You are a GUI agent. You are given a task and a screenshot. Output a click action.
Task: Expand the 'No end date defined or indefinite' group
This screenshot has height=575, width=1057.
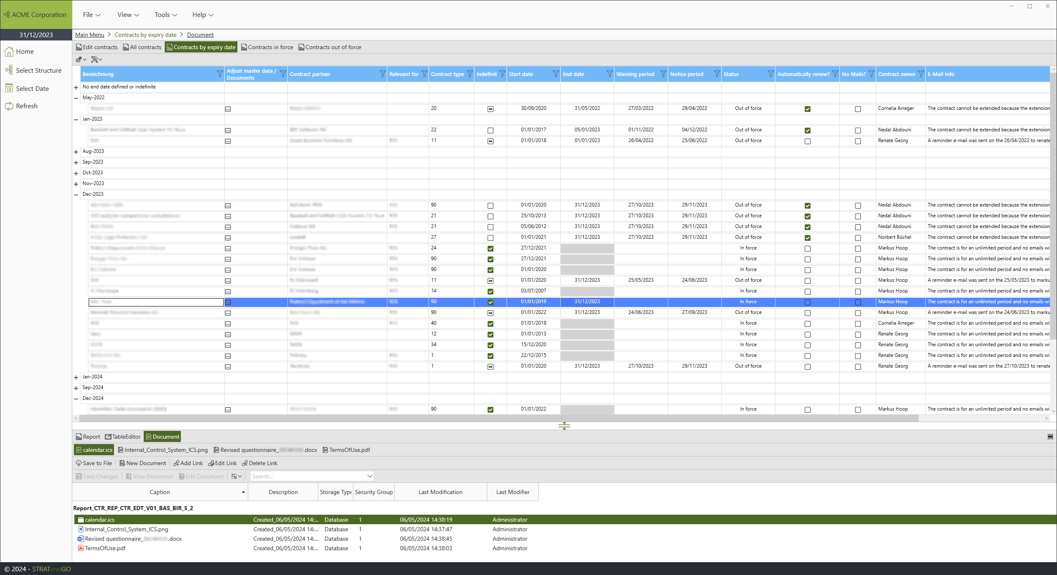tap(76, 88)
